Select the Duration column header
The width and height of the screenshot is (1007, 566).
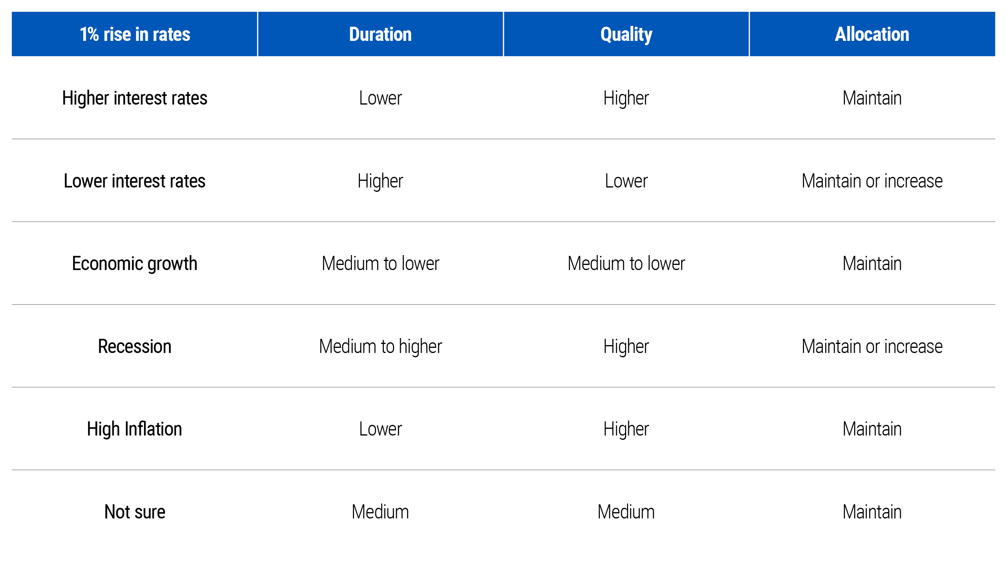(380, 34)
